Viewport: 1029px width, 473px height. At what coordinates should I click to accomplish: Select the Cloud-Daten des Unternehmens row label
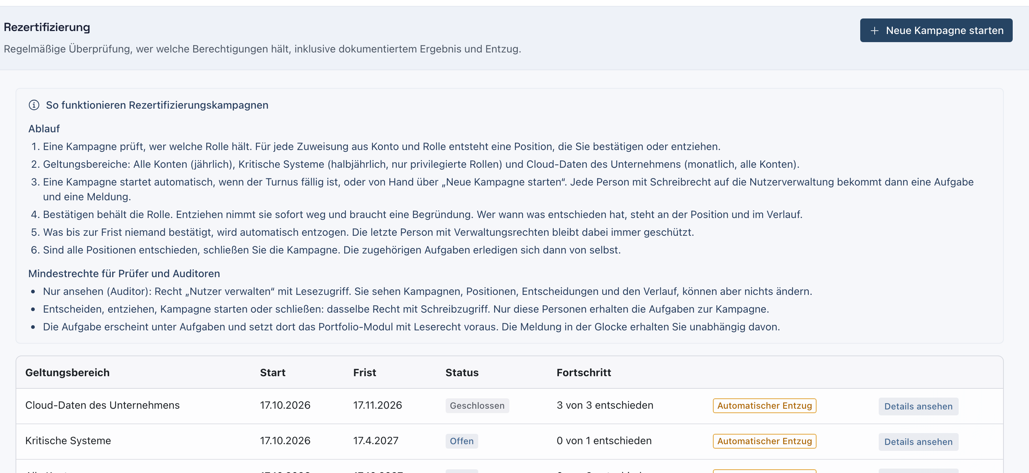point(102,405)
